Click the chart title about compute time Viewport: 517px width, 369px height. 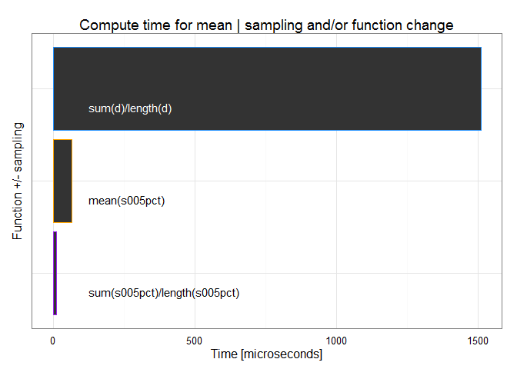[x=266, y=25]
